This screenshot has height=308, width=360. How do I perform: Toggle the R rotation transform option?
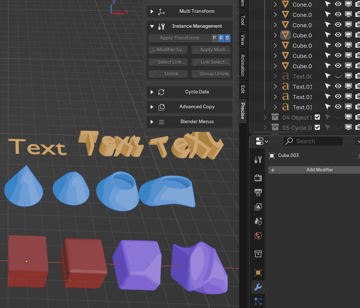(221, 38)
